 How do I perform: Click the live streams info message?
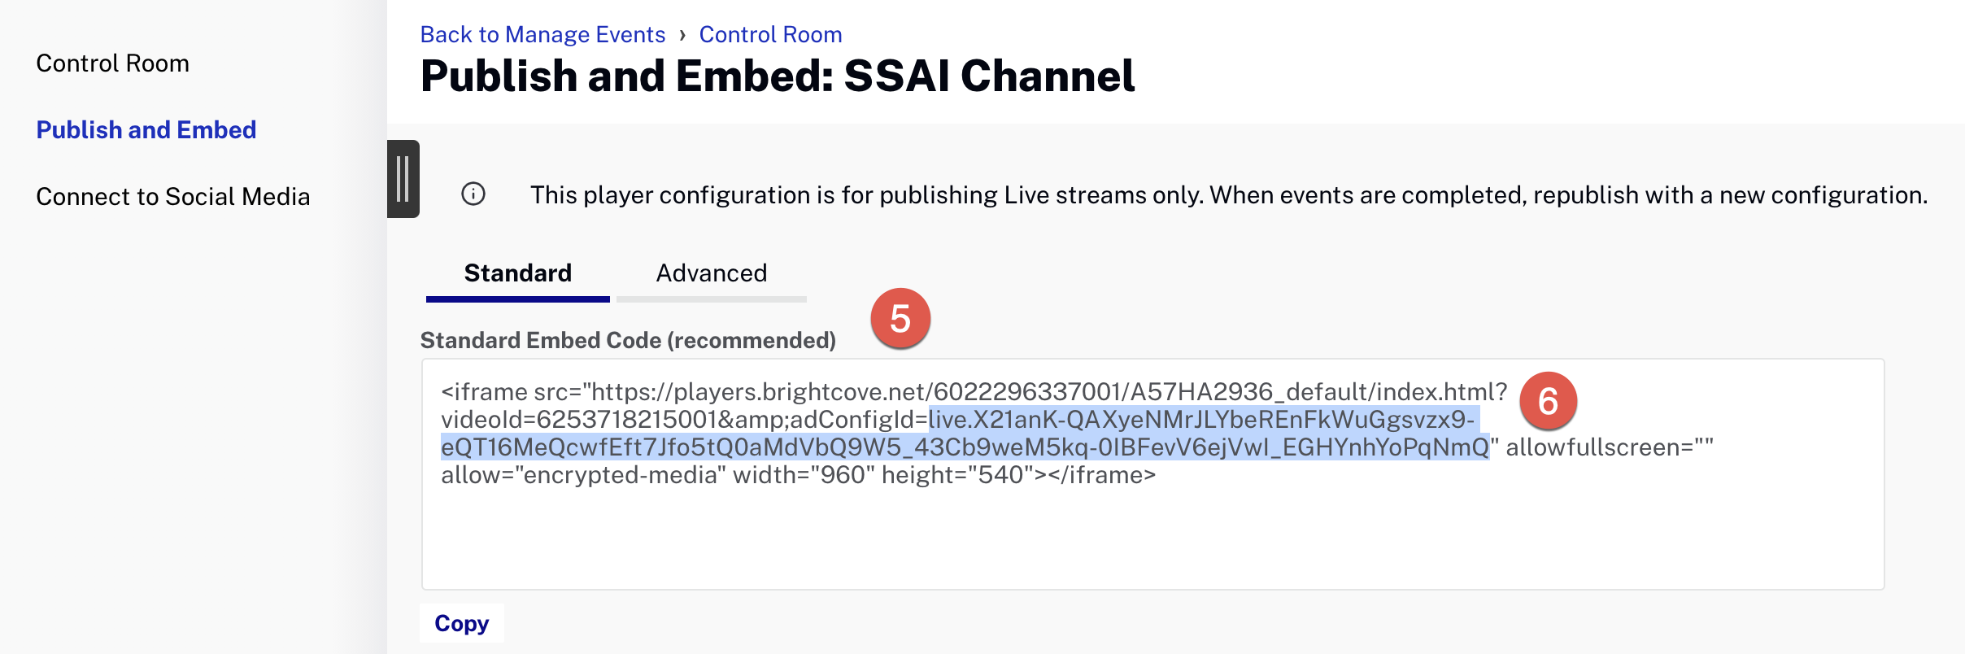coord(1229,195)
